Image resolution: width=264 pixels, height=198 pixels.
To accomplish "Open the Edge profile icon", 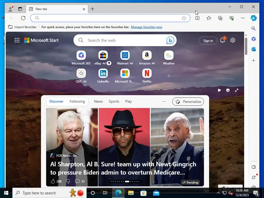I will pos(11,9).
